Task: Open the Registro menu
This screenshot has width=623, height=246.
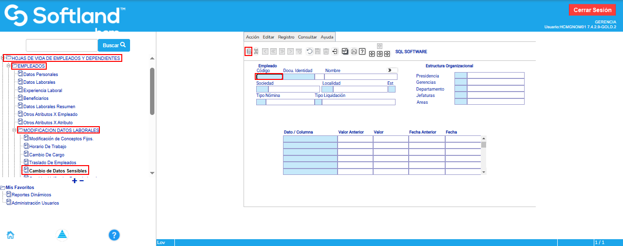Action: click(286, 37)
